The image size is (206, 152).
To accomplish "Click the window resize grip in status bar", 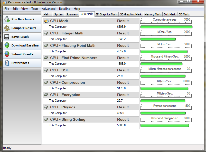I will [x=202, y=149].
